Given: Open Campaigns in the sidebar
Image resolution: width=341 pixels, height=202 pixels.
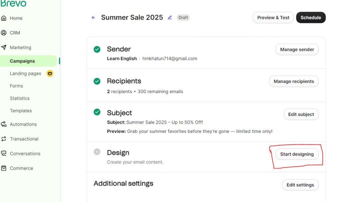Looking at the screenshot, I should point(22,61).
